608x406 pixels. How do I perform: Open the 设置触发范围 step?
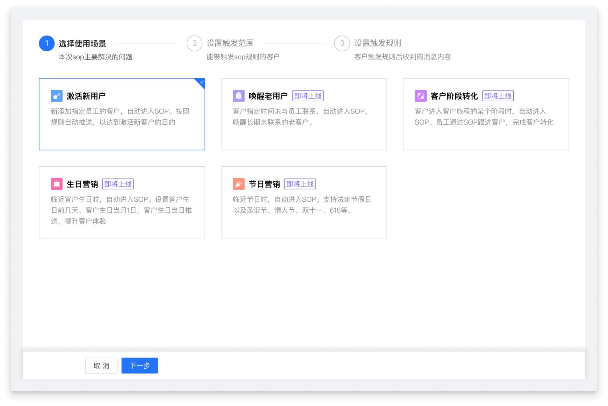231,44
